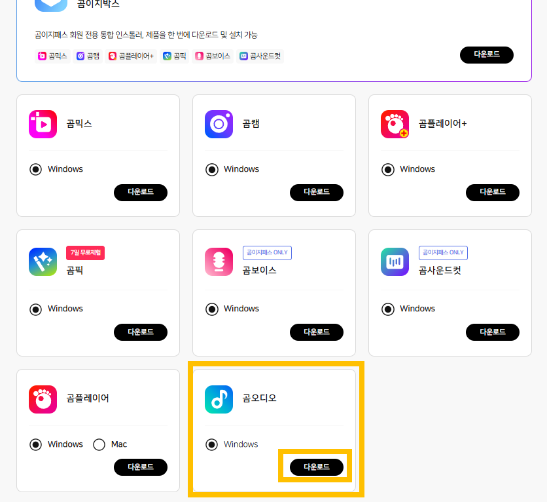547x502 pixels.
Task: Select Windows radio for 곰보이스
Action: click(x=212, y=309)
